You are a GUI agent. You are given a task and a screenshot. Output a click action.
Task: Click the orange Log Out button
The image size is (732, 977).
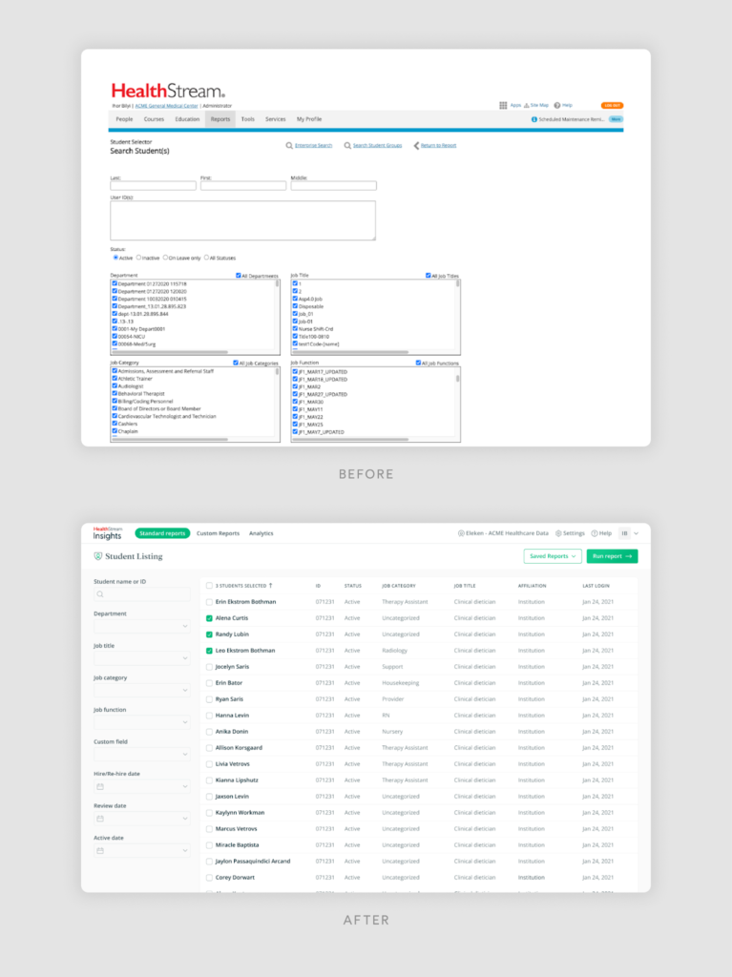pyautogui.click(x=612, y=105)
